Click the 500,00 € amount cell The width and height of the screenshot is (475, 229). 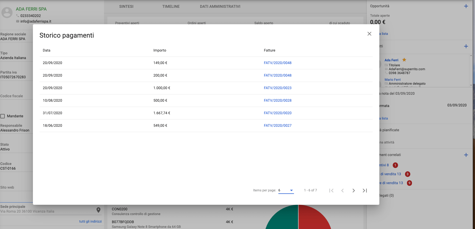(x=160, y=101)
